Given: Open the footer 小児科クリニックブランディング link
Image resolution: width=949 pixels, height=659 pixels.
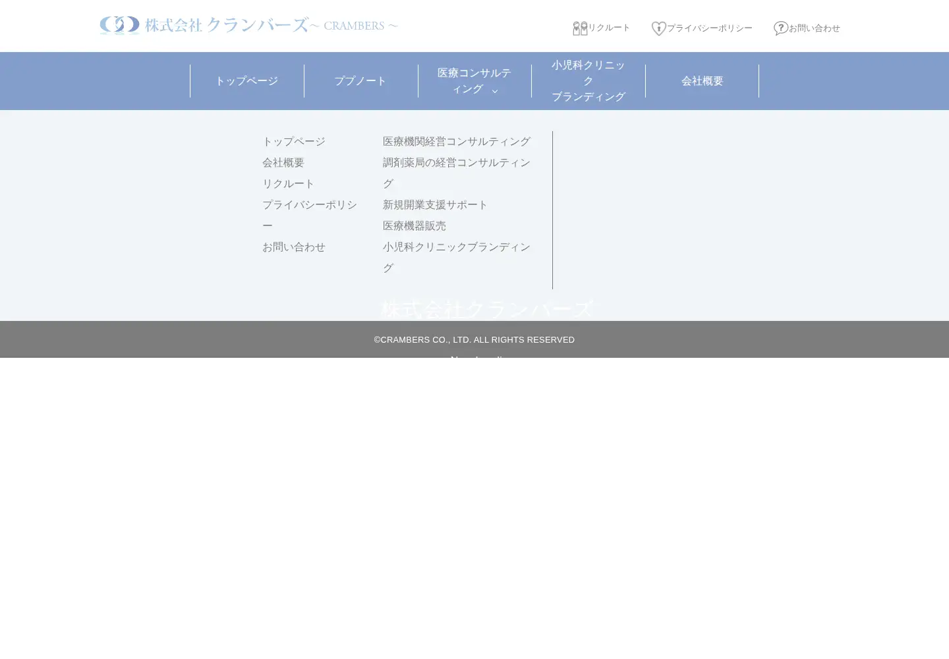Looking at the screenshot, I should 457,258.
